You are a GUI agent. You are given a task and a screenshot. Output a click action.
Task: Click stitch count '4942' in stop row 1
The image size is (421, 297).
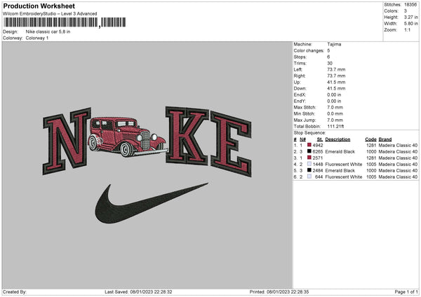click(318, 145)
